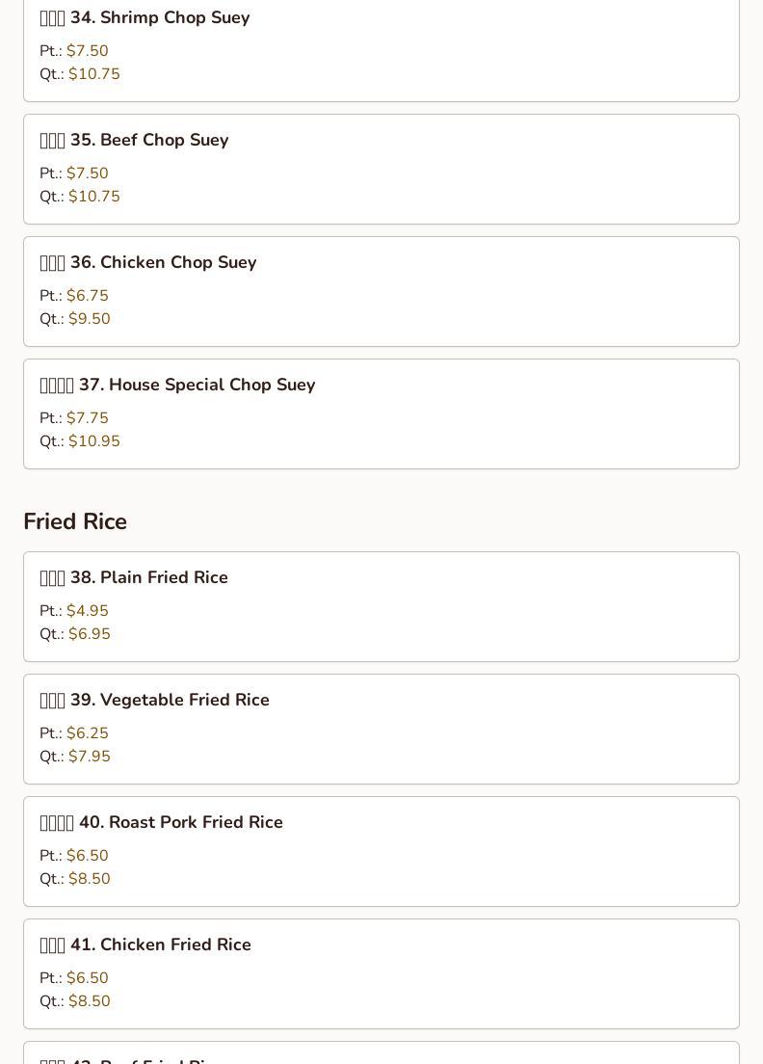Click the Fried Rice section heading
Image resolution: width=763 pixels, height=1064 pixels.
[75, 521]
